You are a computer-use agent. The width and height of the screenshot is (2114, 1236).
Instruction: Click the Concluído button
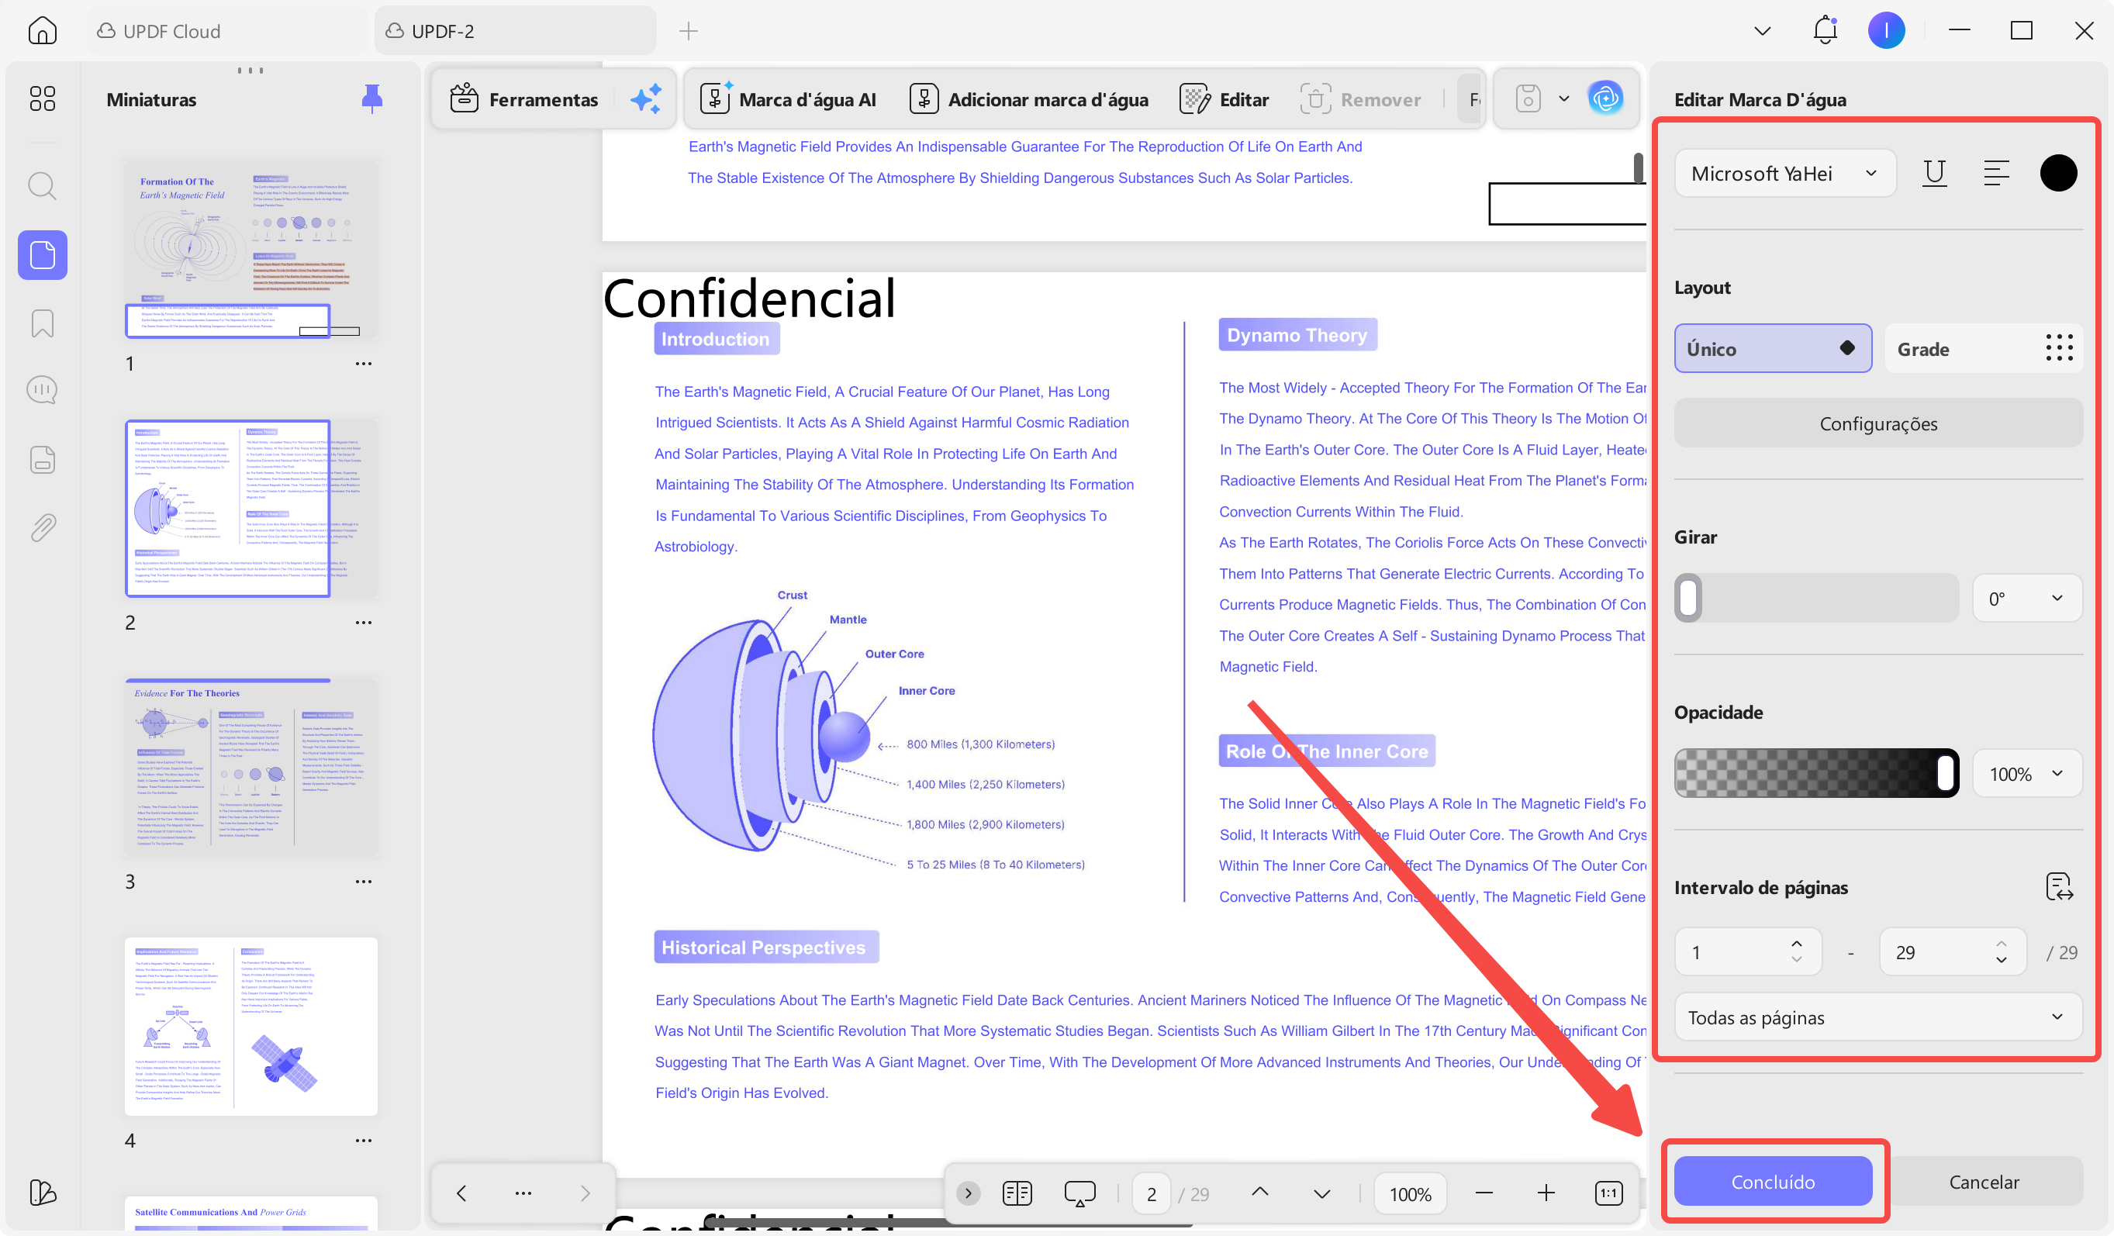1773,1181
